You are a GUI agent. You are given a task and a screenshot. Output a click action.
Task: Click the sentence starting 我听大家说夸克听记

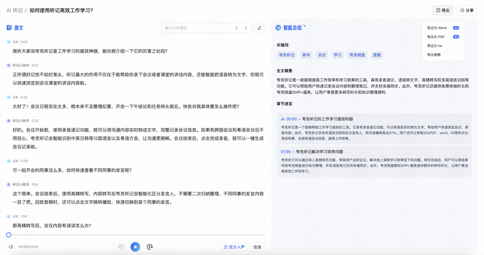tap(90, 51)
